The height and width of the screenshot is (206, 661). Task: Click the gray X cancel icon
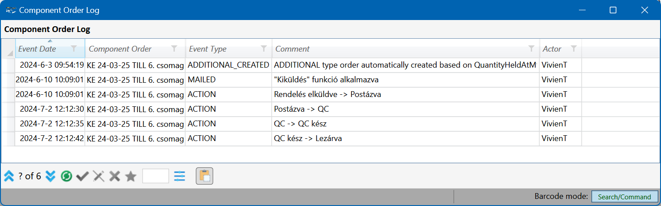point(115,176)
